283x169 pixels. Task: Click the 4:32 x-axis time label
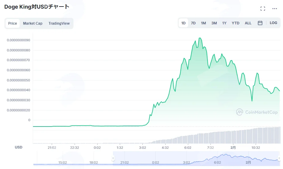point(165,148)
